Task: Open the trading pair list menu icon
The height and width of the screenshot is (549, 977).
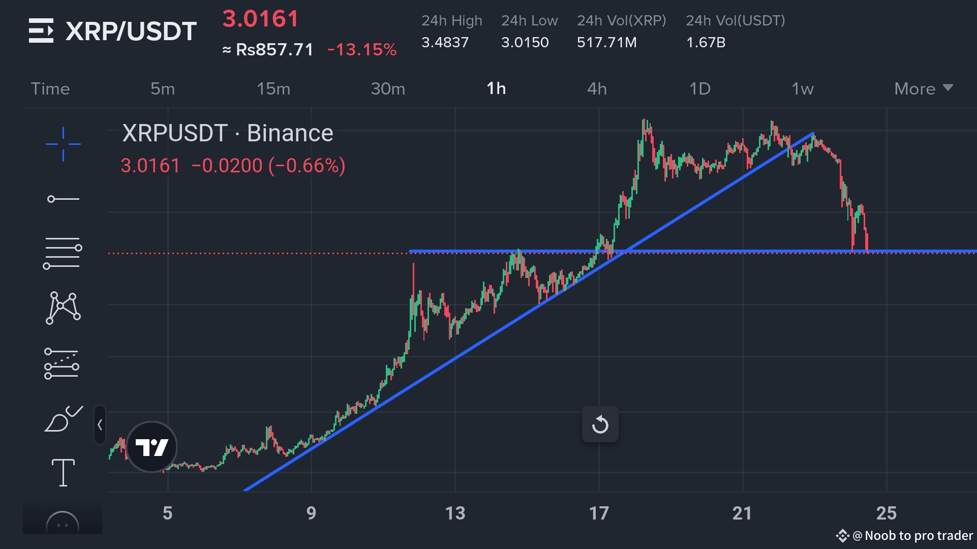Action: [41, 30]
